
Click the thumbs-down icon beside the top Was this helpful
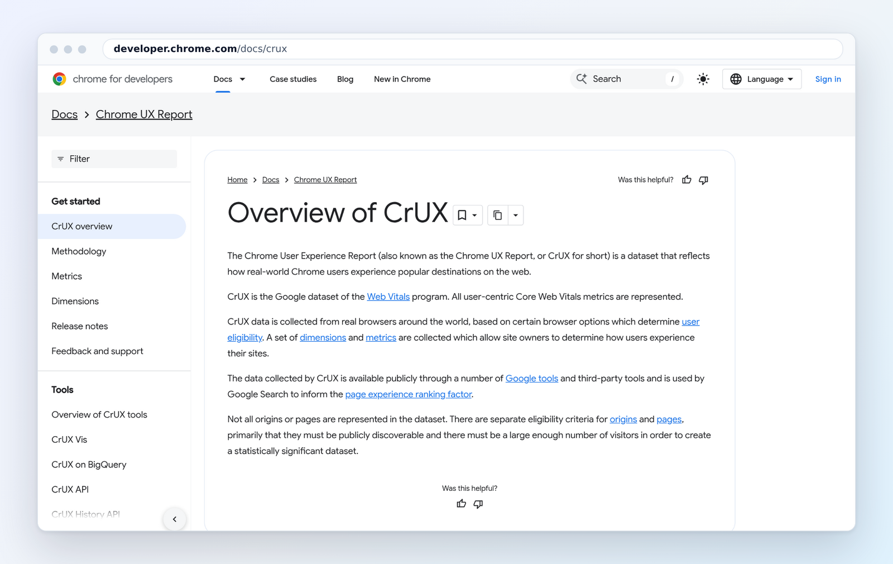(x=704, y=180)
